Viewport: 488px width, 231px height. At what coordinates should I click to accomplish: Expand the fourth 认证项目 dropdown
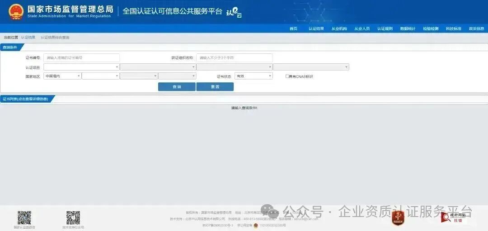pos(311,67)
